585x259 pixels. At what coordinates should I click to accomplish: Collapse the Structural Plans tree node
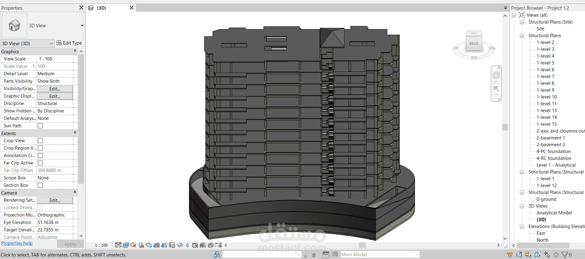tap(522, 36)
